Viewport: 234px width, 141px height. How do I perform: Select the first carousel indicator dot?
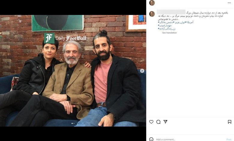[x=72, y=123]
